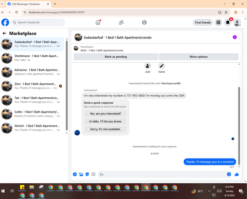Image resolution: width=247 pixels, height=199 pixels.
Task: Click the conversation list scrollbar
Action: coord(67,85)
